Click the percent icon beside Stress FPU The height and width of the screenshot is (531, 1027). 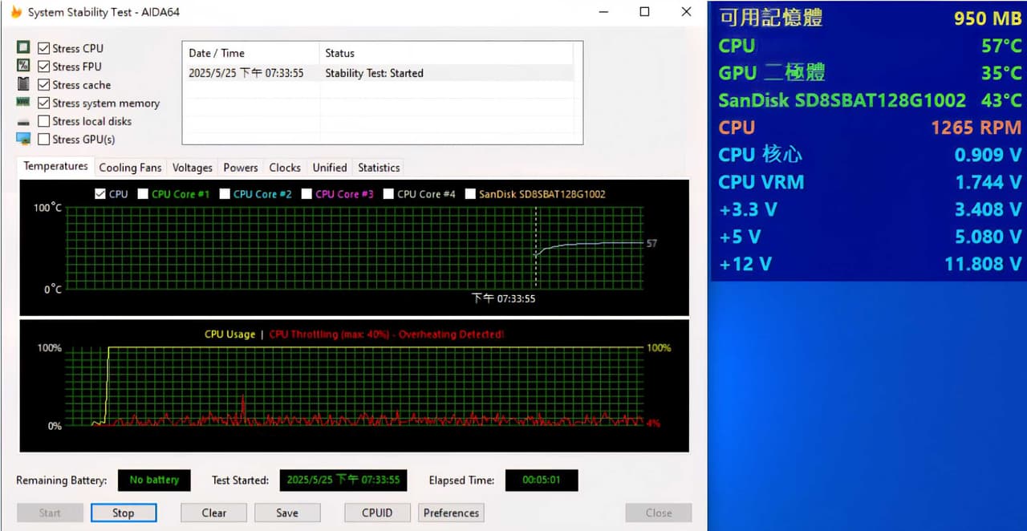pos(23,66)
